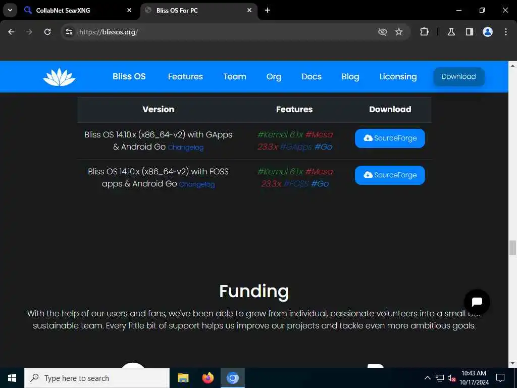Click the page vertical scrollbar thumb
517x388 pixels.
(x=512, y=248)
